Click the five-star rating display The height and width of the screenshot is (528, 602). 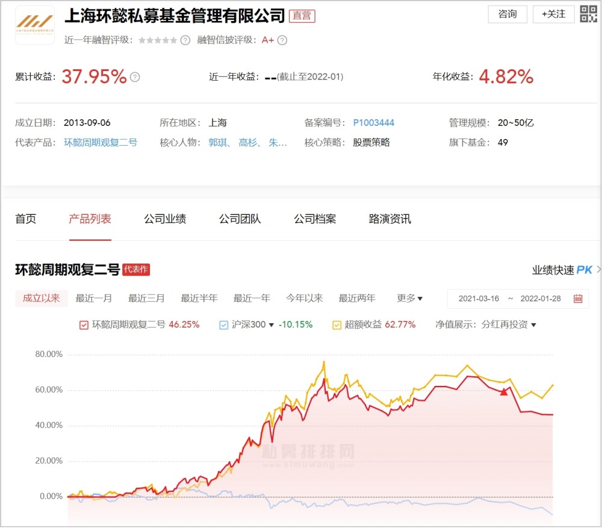tap(157, 40)
